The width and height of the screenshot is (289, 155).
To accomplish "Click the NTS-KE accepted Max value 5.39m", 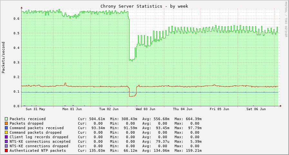I will click(x=196, y=141).
